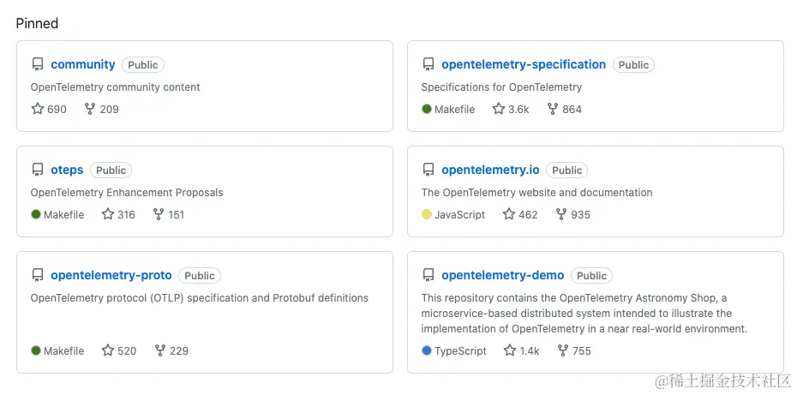Open the 1.4k stargazers of opentelemetry-demo

point(522,350)
